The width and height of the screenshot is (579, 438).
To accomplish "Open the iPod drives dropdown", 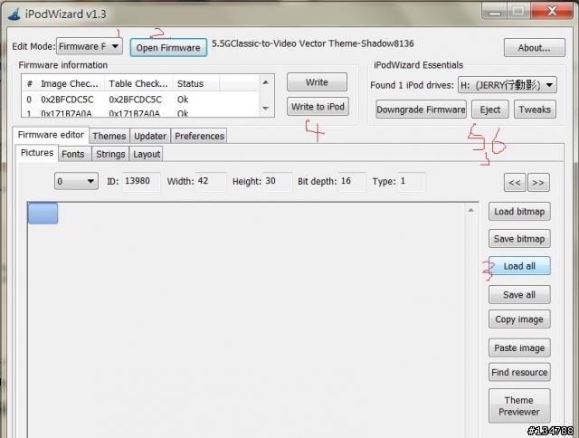I will coord(508,85).
